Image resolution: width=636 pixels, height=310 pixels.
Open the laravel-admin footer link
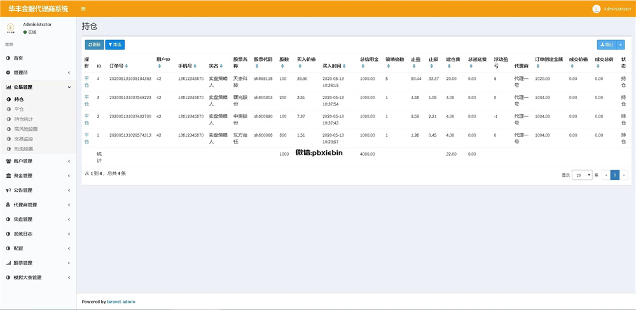click(x=121, y=302)
